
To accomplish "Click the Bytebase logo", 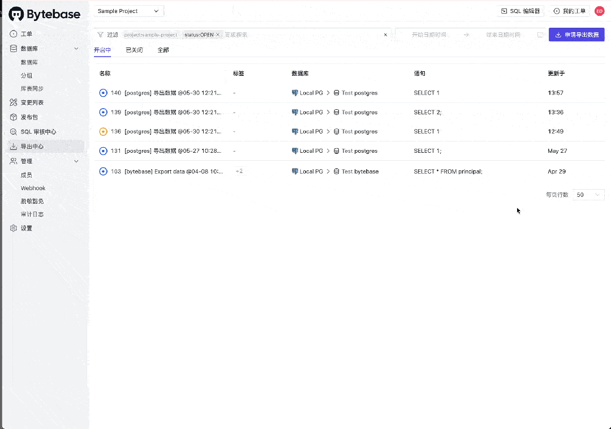I will tap(45, 14).
